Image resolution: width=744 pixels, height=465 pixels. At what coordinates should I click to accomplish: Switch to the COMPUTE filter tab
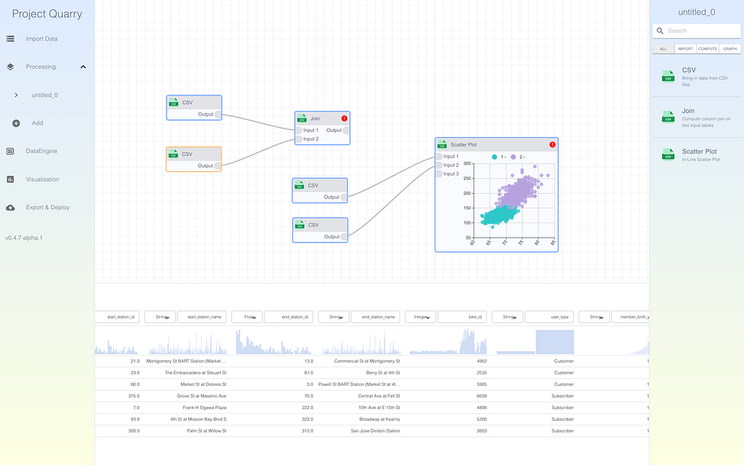pos(708,49)
